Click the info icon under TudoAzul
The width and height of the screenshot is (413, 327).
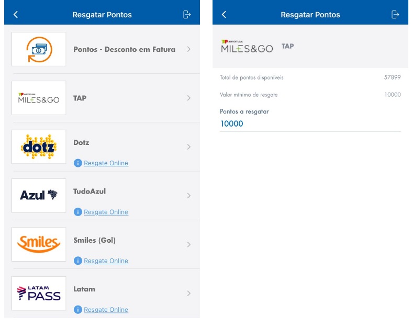[78, 212]
